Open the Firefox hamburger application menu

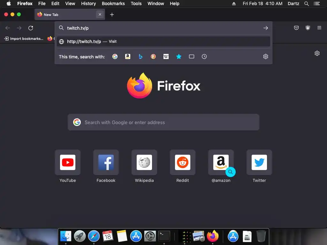pyautogui.click(x=319, y=28)
